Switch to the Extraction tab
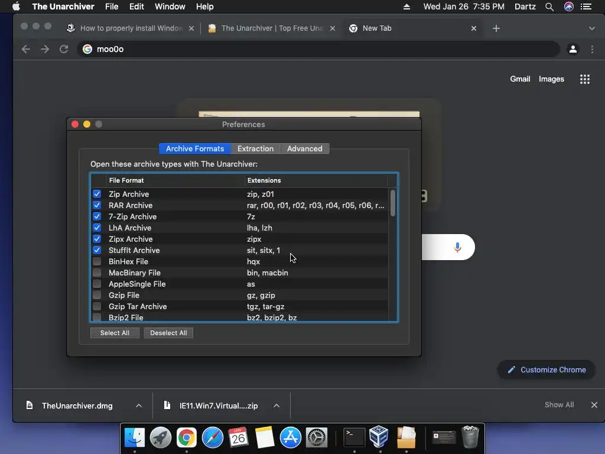Screen dimensions: 605x454 pyautogui.click(x=255, y=148)
